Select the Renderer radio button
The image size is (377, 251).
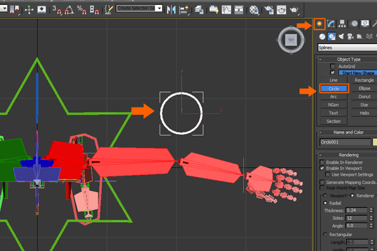[352, 195]
